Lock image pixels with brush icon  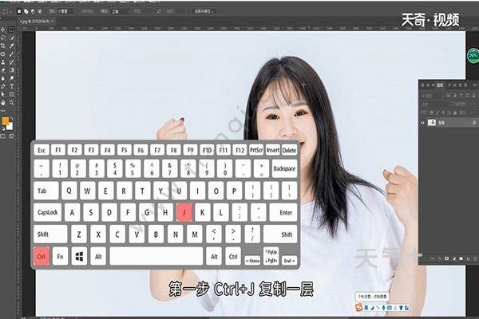(437, 112)
